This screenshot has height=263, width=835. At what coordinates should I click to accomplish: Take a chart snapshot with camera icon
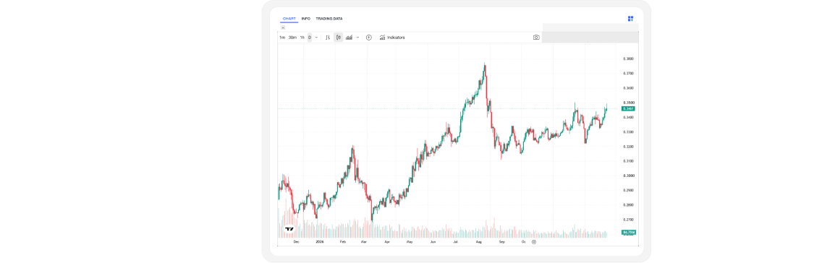536,38
